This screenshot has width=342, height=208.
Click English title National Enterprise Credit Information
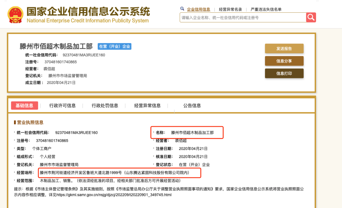tap(88, 21)
